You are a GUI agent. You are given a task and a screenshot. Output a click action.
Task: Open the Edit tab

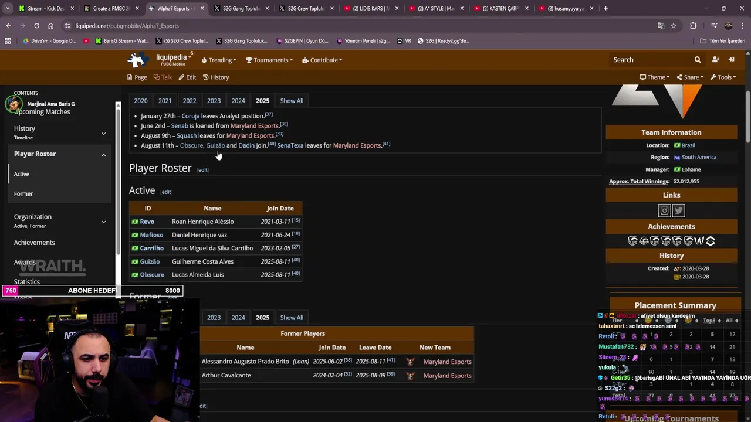pos(187,77)
